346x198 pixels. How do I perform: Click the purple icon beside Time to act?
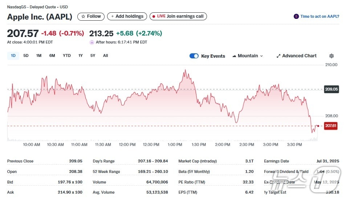[296, 16]
